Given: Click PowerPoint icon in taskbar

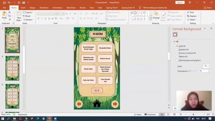Looking at the screenshot, I should (49, 119).
